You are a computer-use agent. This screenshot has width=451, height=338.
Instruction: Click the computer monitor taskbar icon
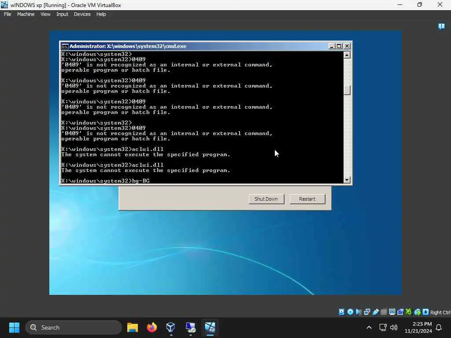(x=190, y=327)
